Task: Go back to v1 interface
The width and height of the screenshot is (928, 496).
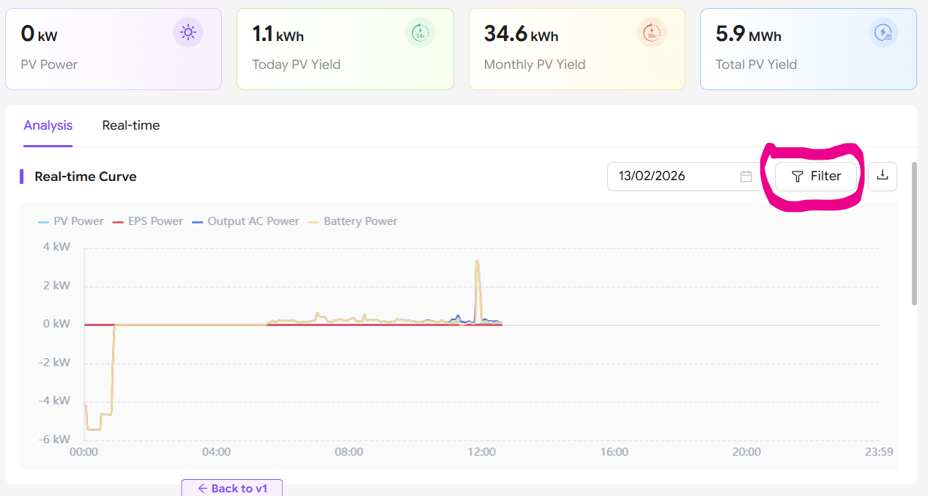Action: [x=232, y=489]
